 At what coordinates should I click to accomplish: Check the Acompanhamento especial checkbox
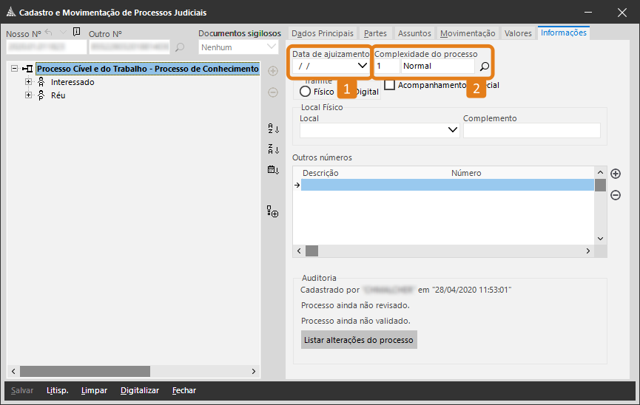tap(390, 85)
